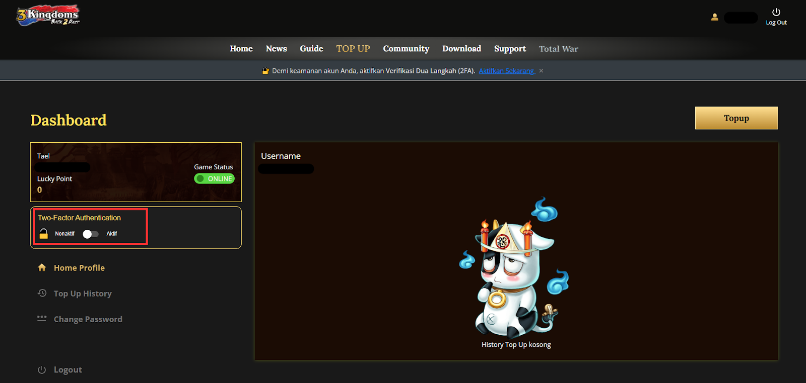Click the user profile icon in header
Image resolution: width=806 pixels, height=383 pixels.
[714, 17]
